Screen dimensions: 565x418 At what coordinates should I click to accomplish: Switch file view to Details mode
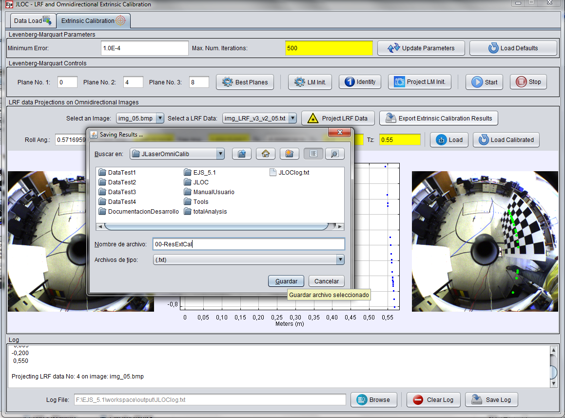(x=335, y=154)
